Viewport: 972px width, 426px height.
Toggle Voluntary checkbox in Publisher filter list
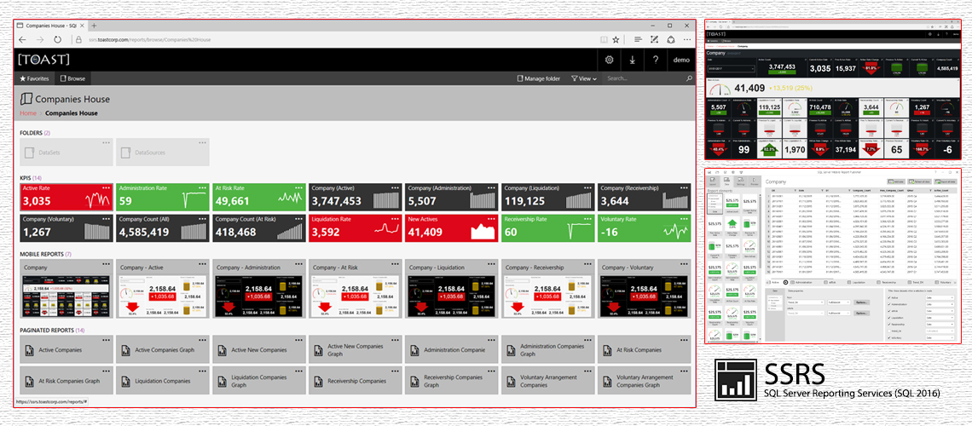(x=889, y=337)
